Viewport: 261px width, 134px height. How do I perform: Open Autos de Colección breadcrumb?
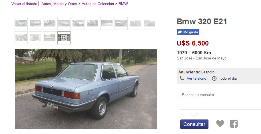coord(98,4)
